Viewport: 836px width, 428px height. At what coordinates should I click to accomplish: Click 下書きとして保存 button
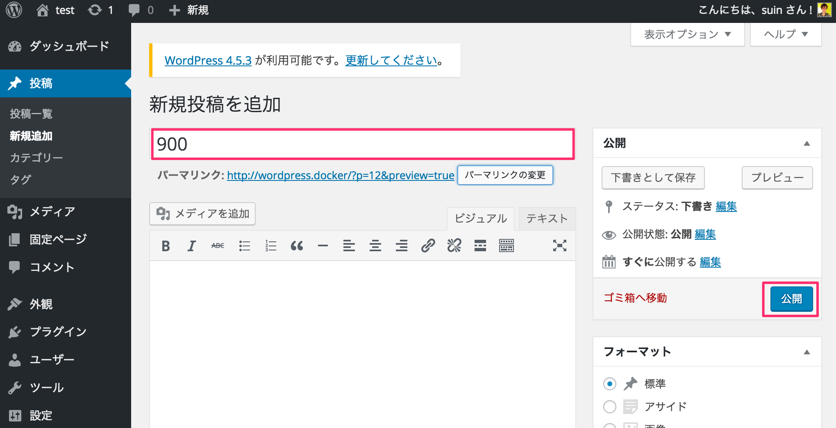pos(653,178)
